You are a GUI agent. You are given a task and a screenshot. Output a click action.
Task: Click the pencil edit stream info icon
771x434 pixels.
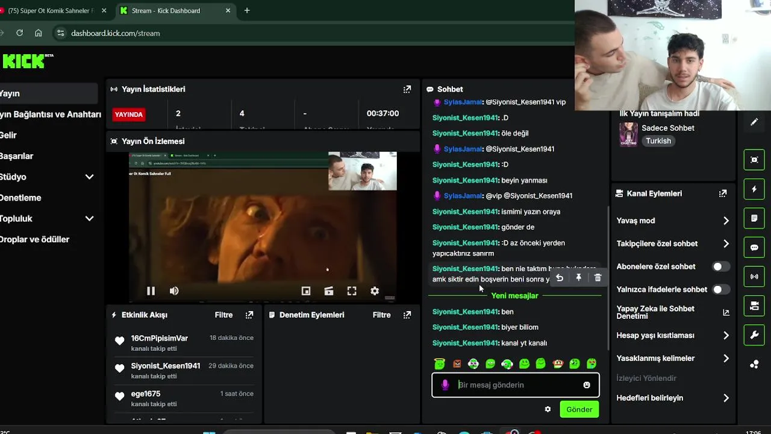[x=754, y=122]
